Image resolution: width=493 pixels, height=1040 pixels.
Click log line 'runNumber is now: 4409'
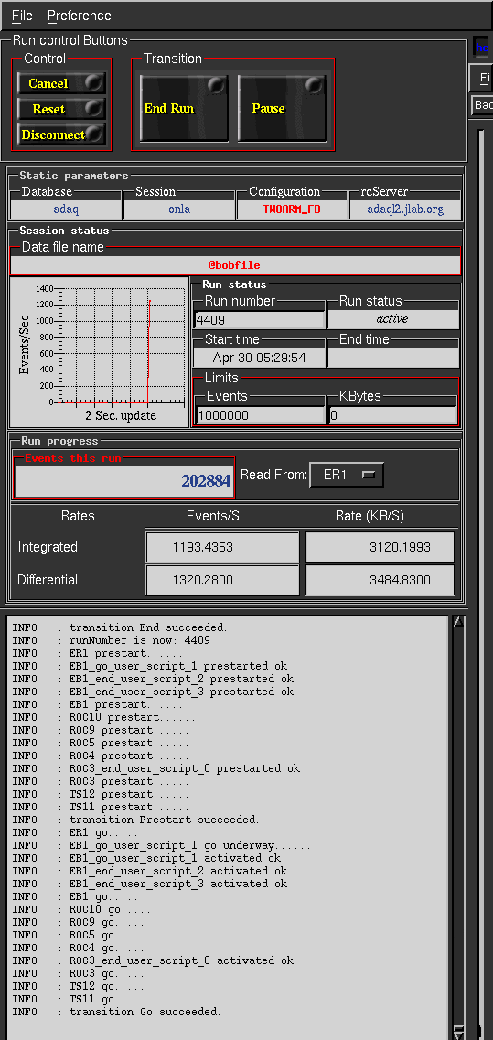click(x=140, y=640)
